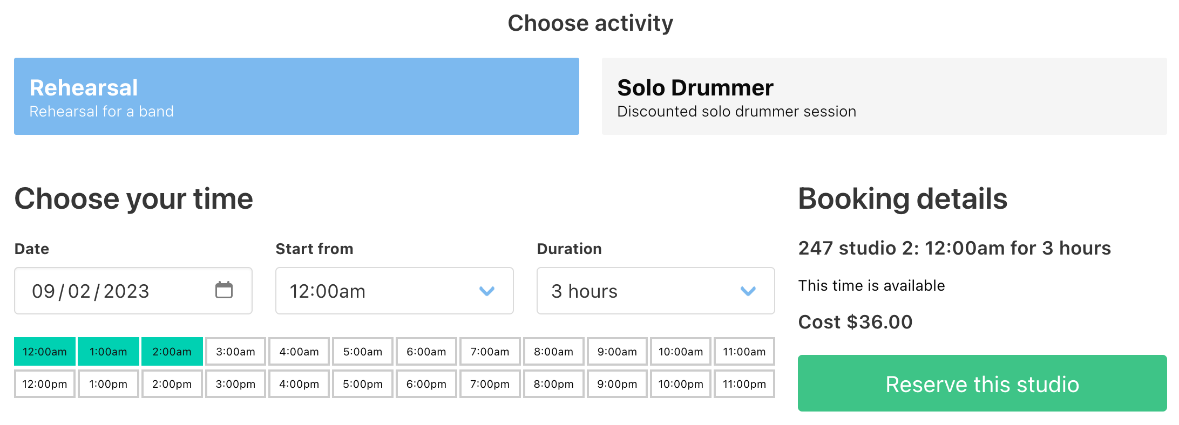Open the 12:00am start time combo box

[x=378, y=291]
